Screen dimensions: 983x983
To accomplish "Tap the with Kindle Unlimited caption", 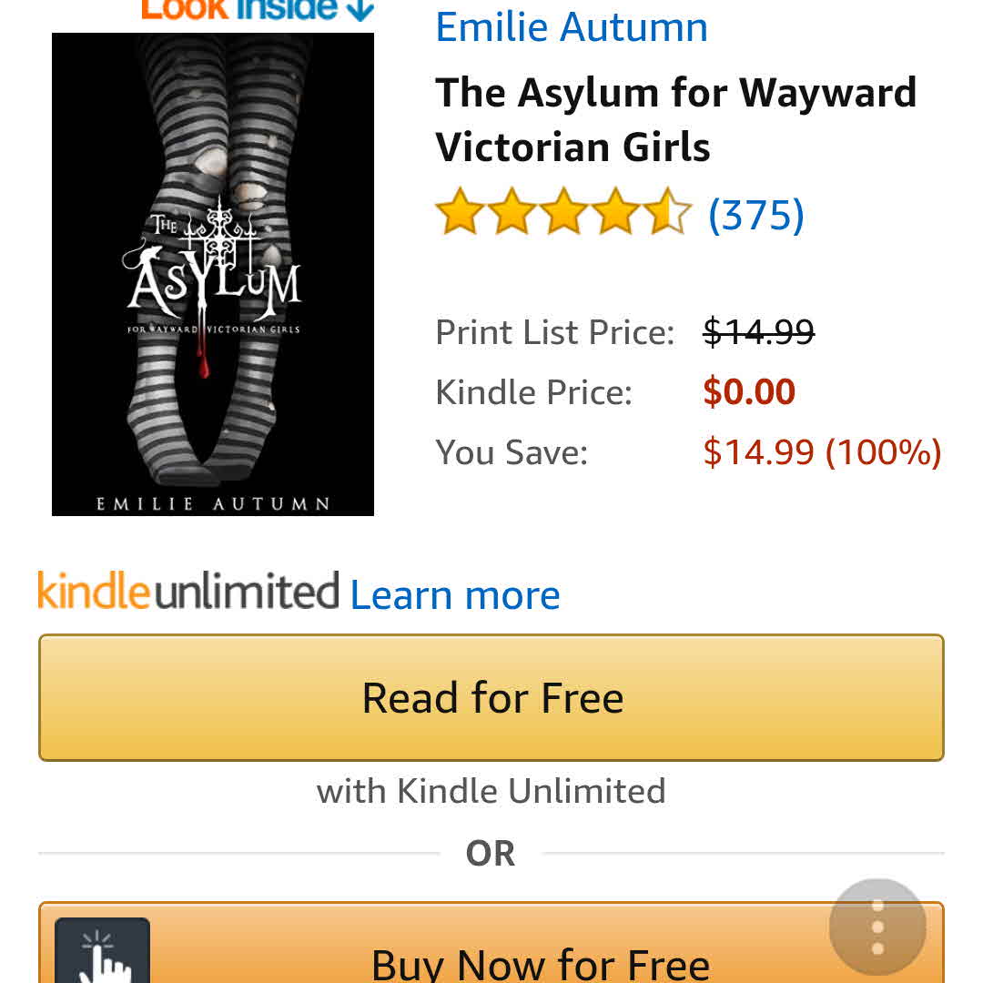I will 491,791.
